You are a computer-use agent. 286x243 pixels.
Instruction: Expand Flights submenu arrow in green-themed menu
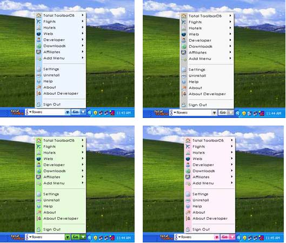(83, 146)
